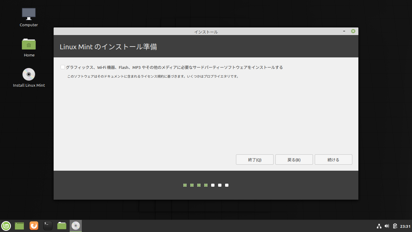The height and width of the screenshot is (232, 412).
Task: Open the clock showing 23:31
Action: click(405, 226)
